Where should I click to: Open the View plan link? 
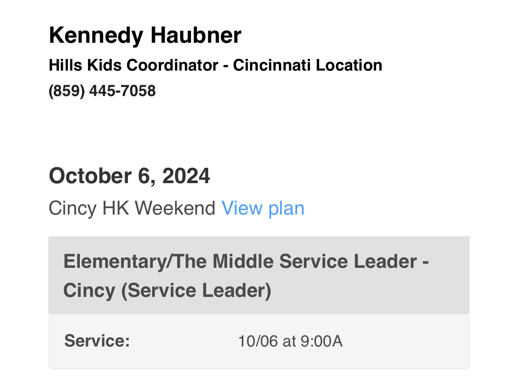tap(263, 209)
